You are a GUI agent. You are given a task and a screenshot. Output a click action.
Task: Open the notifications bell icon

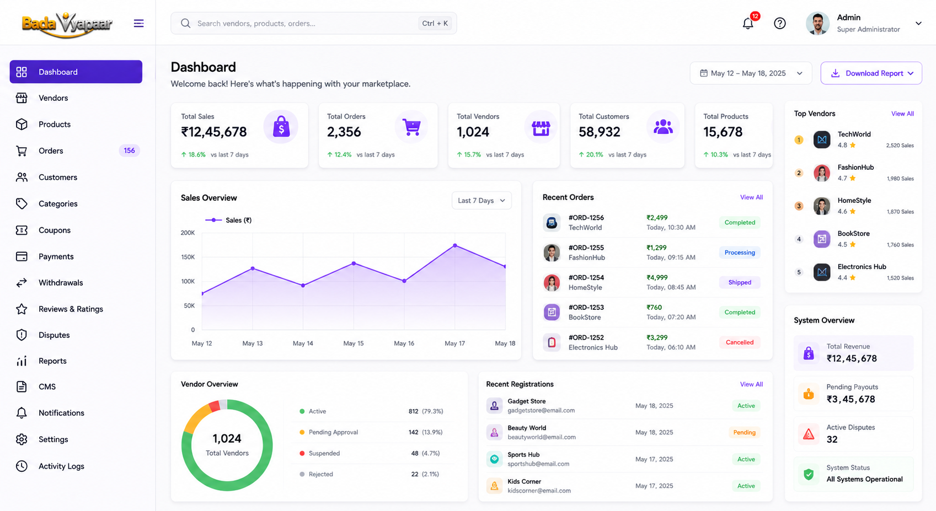[748, 23]
